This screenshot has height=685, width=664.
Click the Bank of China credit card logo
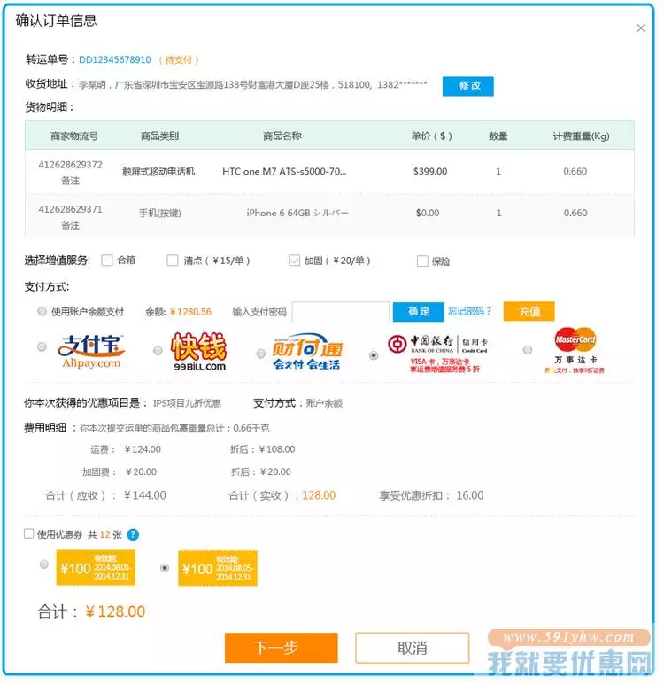click(438, 354)
